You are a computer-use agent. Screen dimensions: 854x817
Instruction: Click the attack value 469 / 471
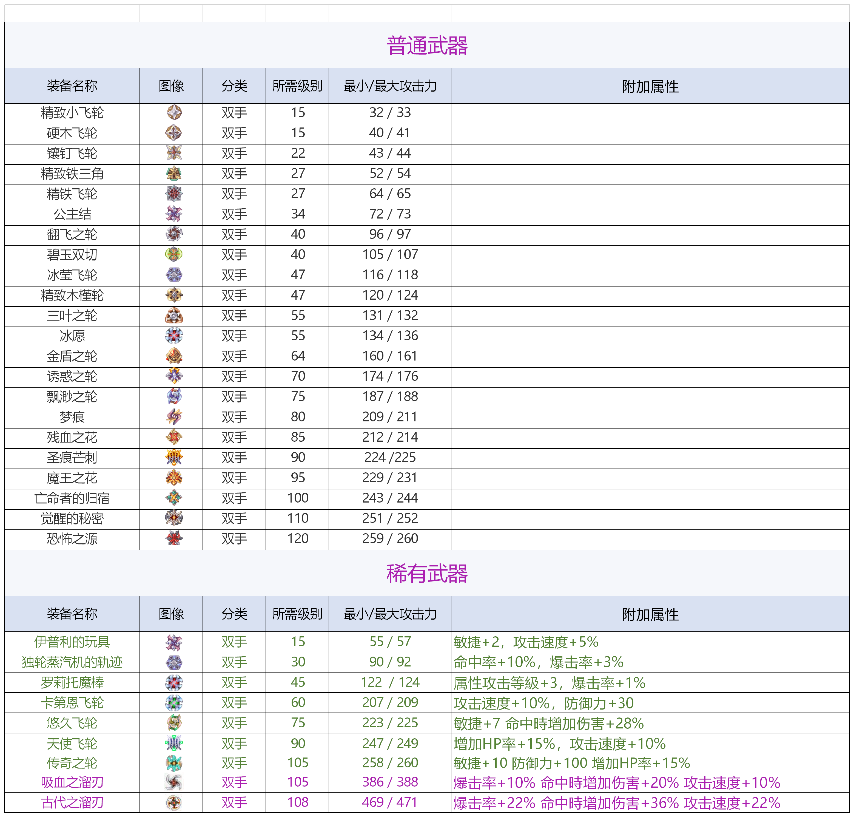tap(389, 802)
